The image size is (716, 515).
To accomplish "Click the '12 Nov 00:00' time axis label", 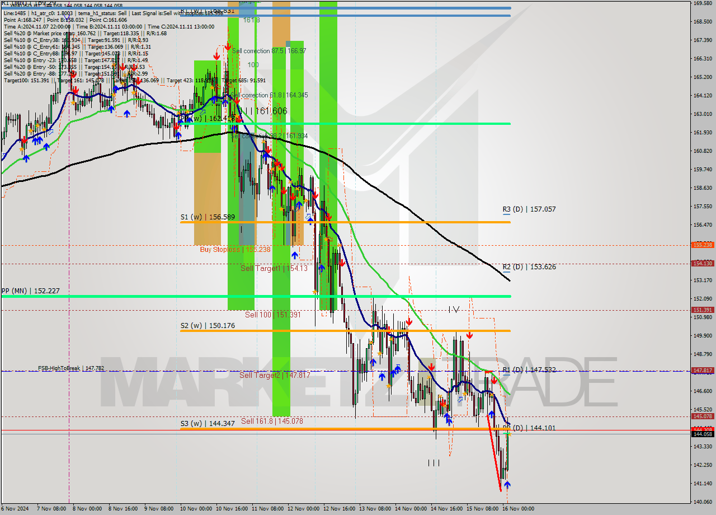I will pyautogui.click(x=304, y=509).
